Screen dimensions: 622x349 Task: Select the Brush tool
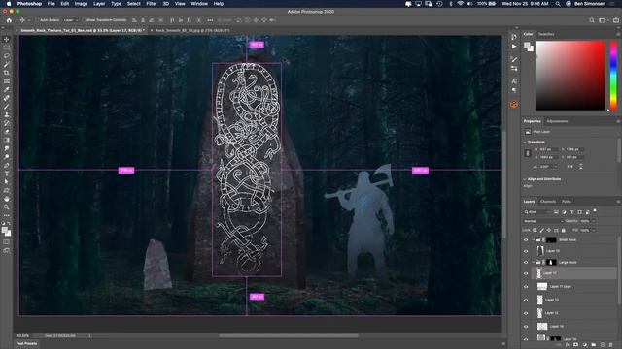[7, 106]
